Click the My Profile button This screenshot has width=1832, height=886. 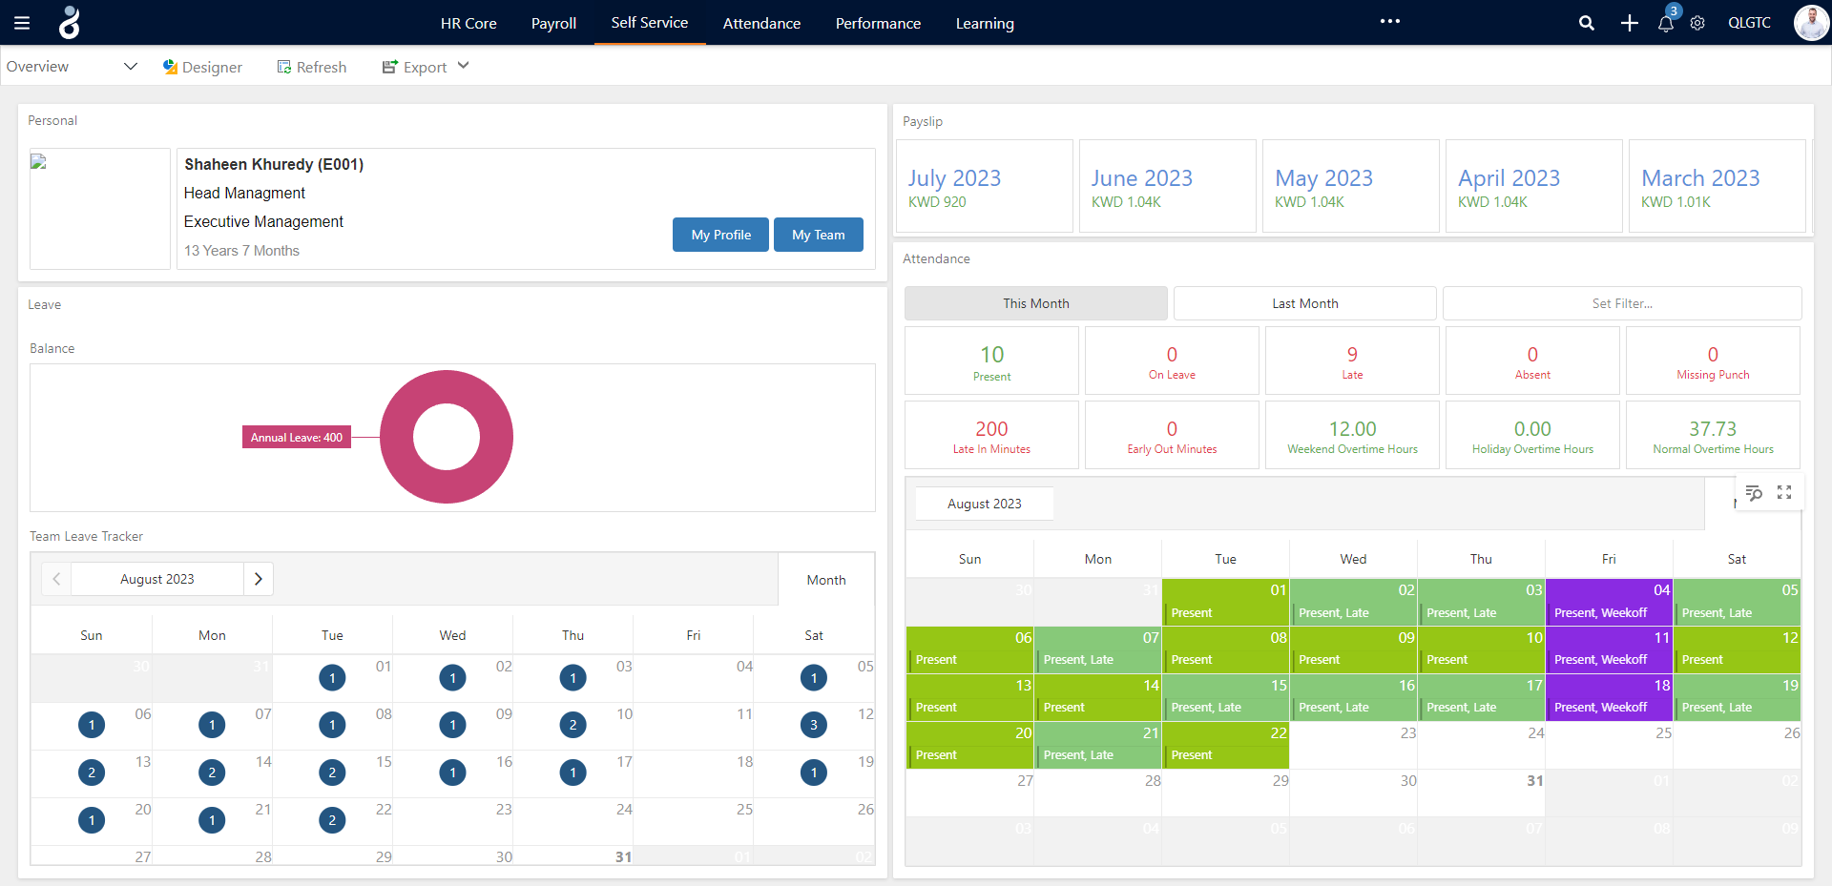720,235
